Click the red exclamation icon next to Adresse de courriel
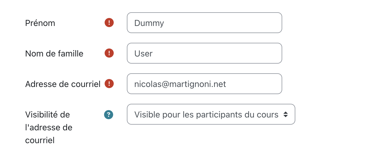366x150 pixels. tap(109, 84)
